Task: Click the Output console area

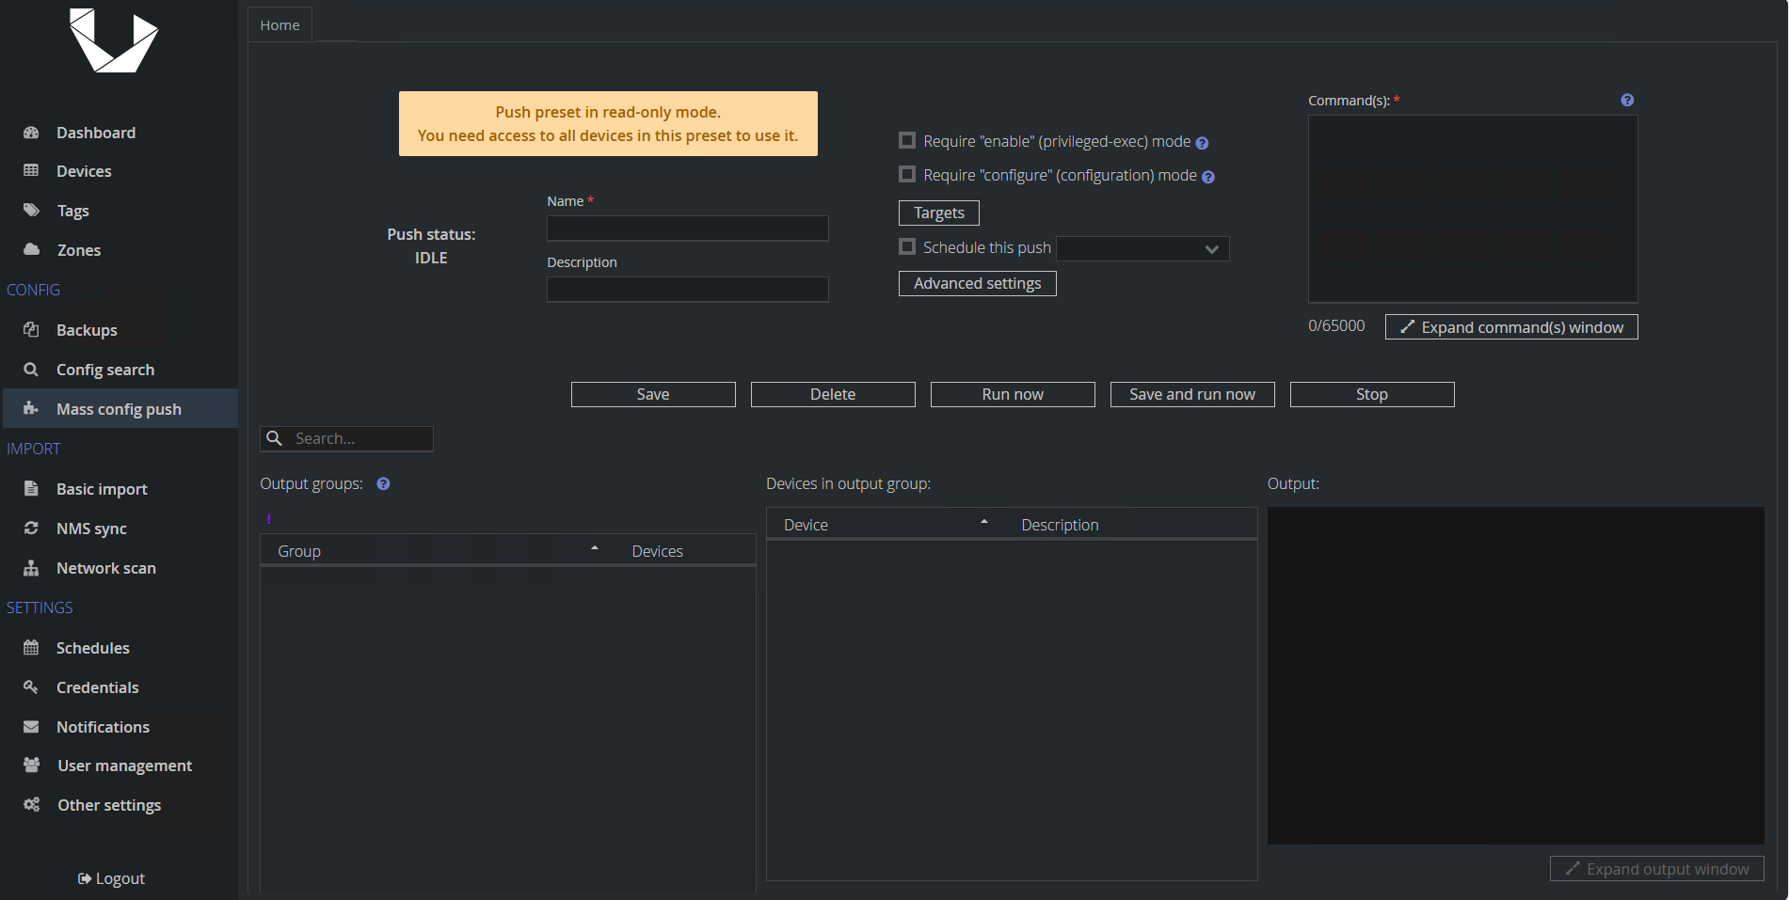Action: [x=1515, y=675]
